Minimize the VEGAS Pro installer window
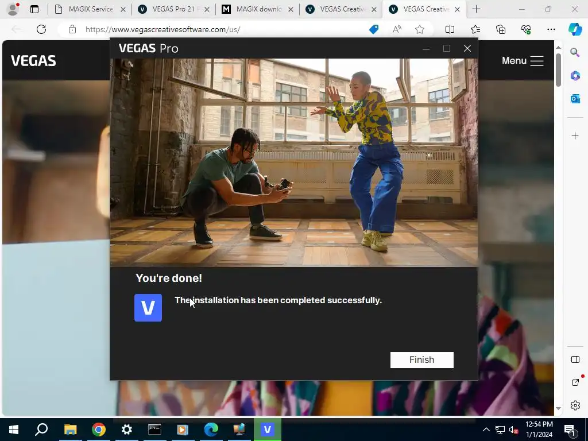The image size is (588, 441). pyautogui.click(x=426, y=48)
